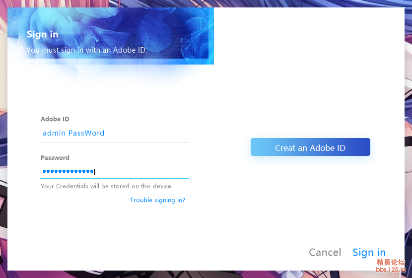412x278 pixels.
Task: Click the 'Sign in' header title
Action: 42,34
